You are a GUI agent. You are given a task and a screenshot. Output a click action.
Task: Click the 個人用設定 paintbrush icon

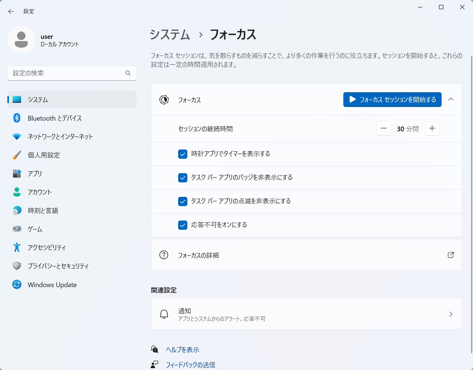pyautogui.click(x=17, y=155)
